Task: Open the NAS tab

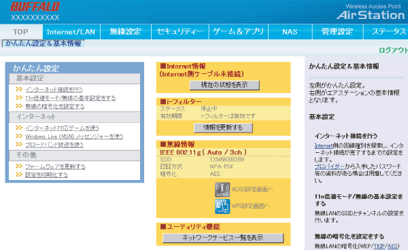Action: pyautogui.click(x=290, y=32)
